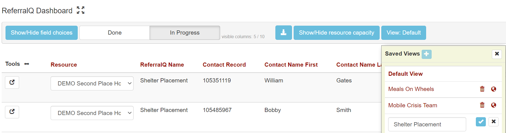Open the View: Default dropdown
This screenshot has width=506, height=133.
pos(403,33)
